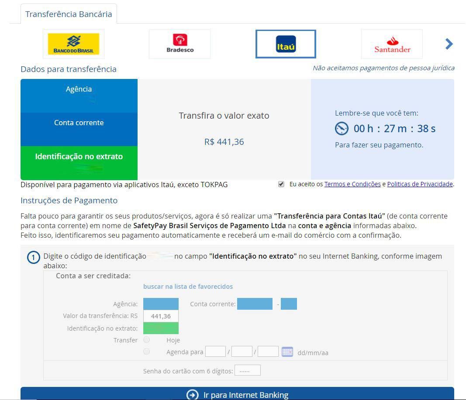Viewport: 466px width, 400px height.
Task: Select the Agenda para radio button
Action: coord(146,352)
